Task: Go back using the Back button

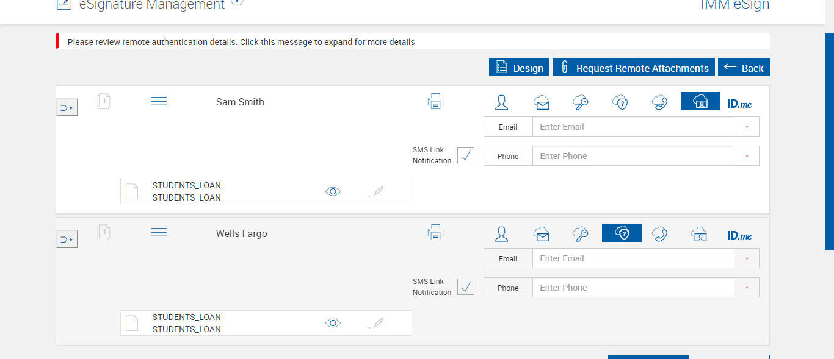Action: pos(744,68)
